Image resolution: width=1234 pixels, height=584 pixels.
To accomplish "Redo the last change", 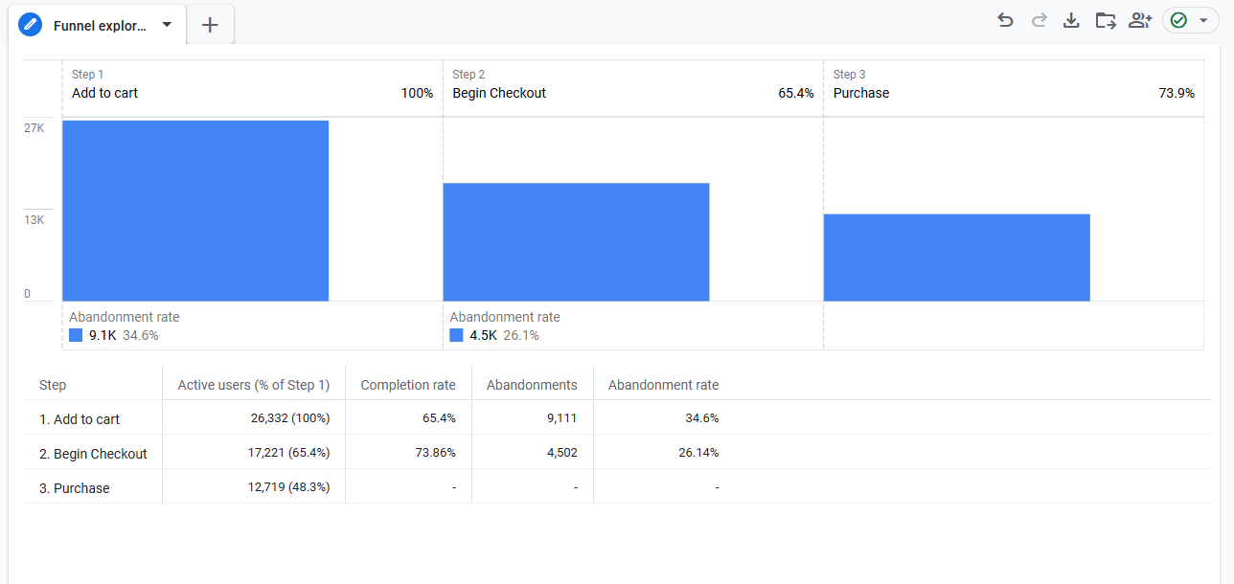I will click(x=1039, y=20).
